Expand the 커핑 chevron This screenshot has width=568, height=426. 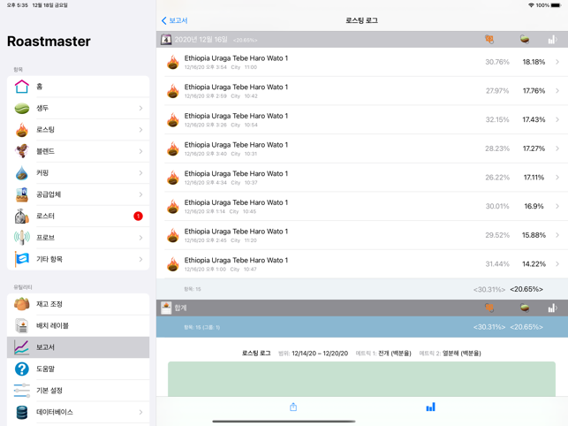(x=141, y=173)
